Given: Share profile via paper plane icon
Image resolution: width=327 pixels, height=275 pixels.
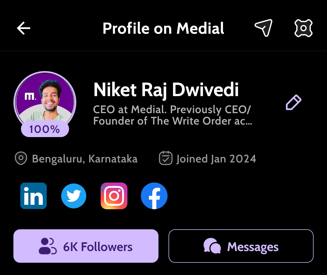Looking at the screenshot, I should point(264,28).
